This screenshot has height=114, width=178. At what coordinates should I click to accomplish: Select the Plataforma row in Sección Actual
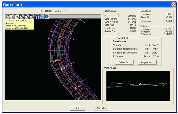tap(135, 41)
